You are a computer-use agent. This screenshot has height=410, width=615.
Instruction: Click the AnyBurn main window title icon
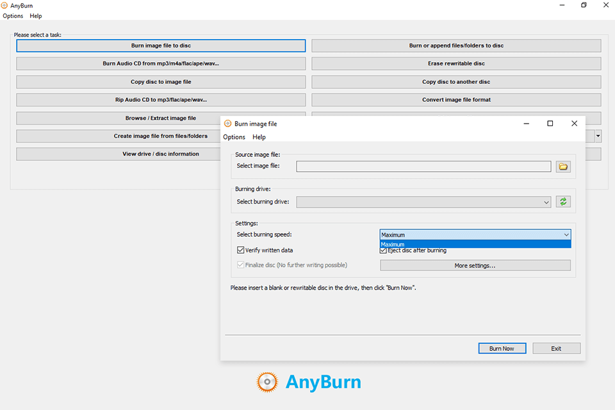[6, 5]
